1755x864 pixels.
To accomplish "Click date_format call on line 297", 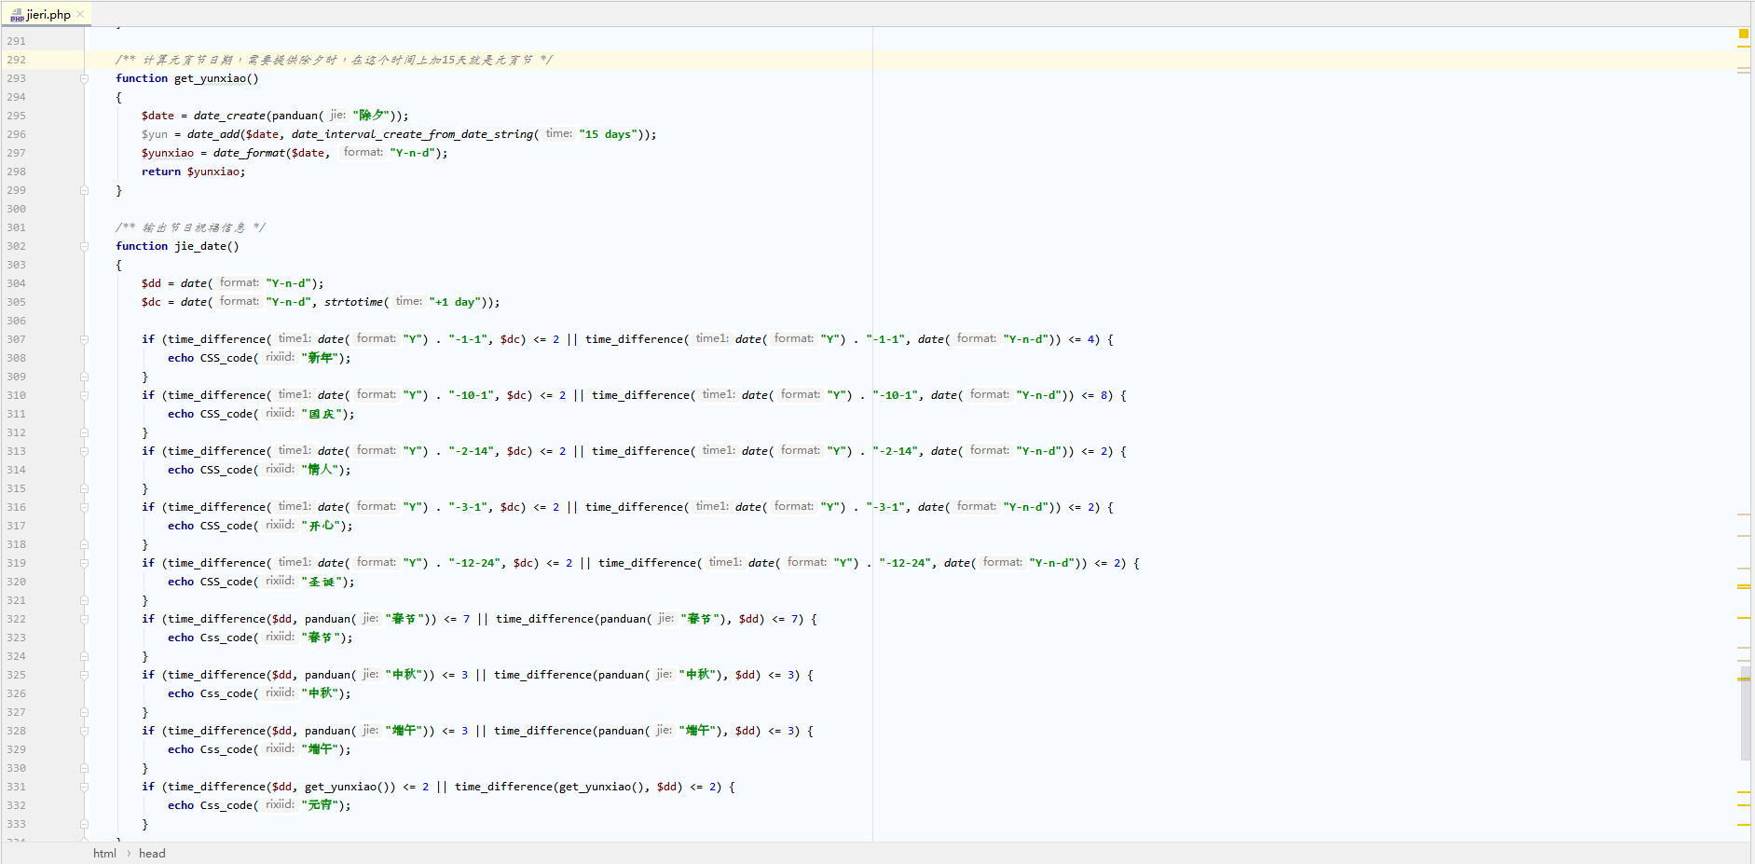I will pos(249,153).
